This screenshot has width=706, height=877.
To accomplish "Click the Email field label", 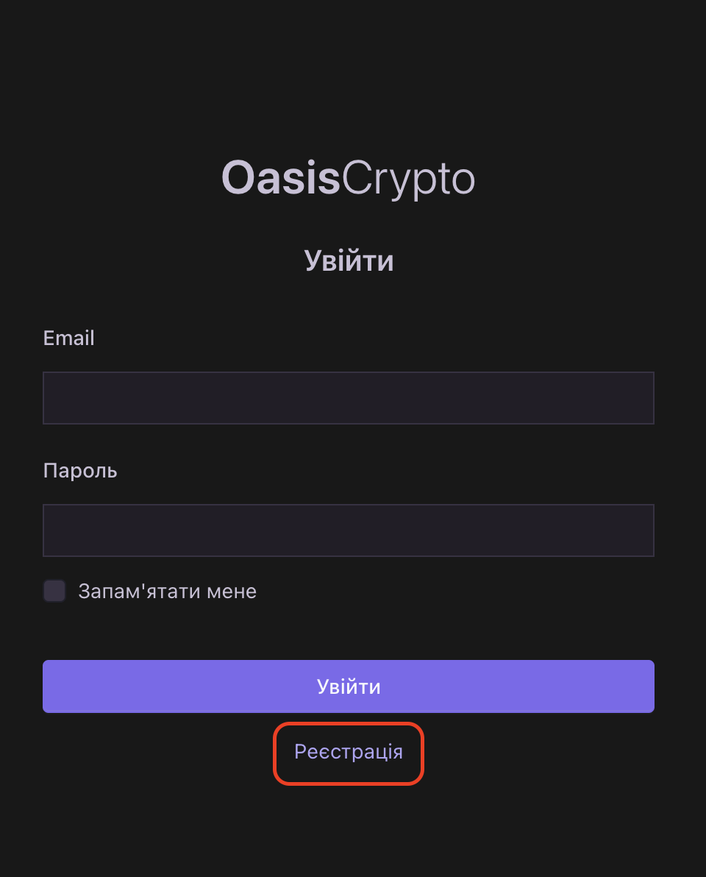I will point(69,338).
